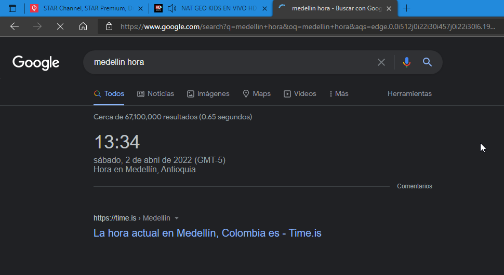Open the Herramientas search tools
The image size is (504, 275).
(409, 94)
